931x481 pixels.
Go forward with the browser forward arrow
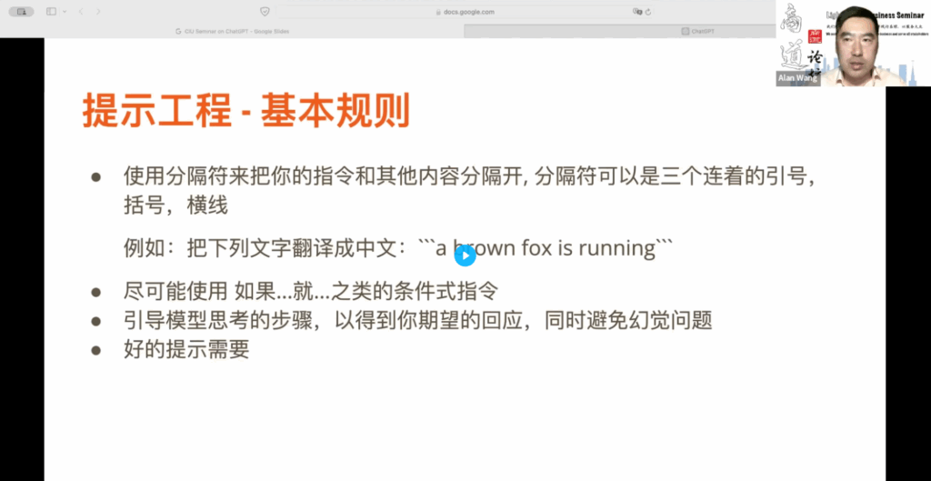[x=98, y=11]
